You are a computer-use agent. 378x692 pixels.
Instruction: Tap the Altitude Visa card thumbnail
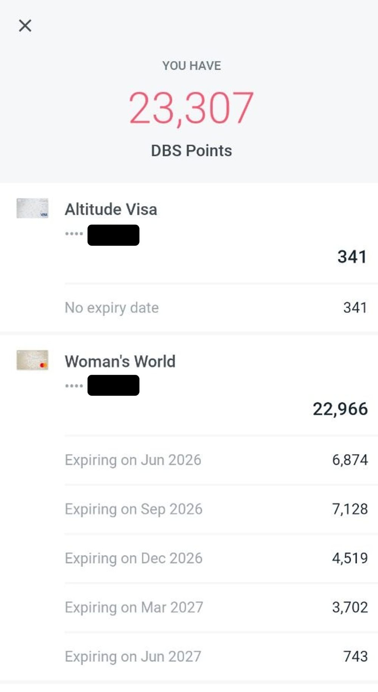click(33, 208)
